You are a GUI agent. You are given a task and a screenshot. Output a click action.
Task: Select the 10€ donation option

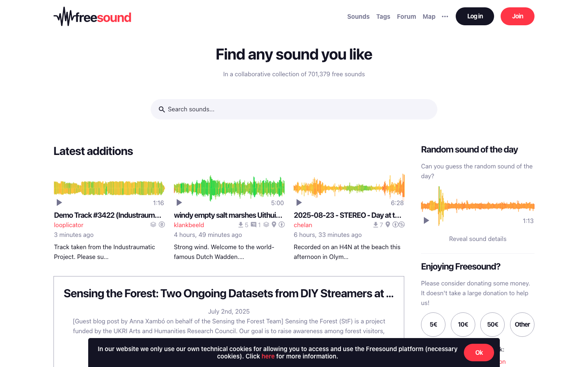[463, 325]
